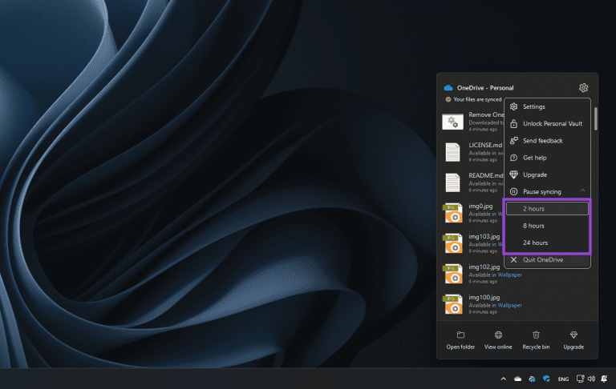Choose Quit OneDrive from the menu
616x389 pixels.
tap(545, 260)
